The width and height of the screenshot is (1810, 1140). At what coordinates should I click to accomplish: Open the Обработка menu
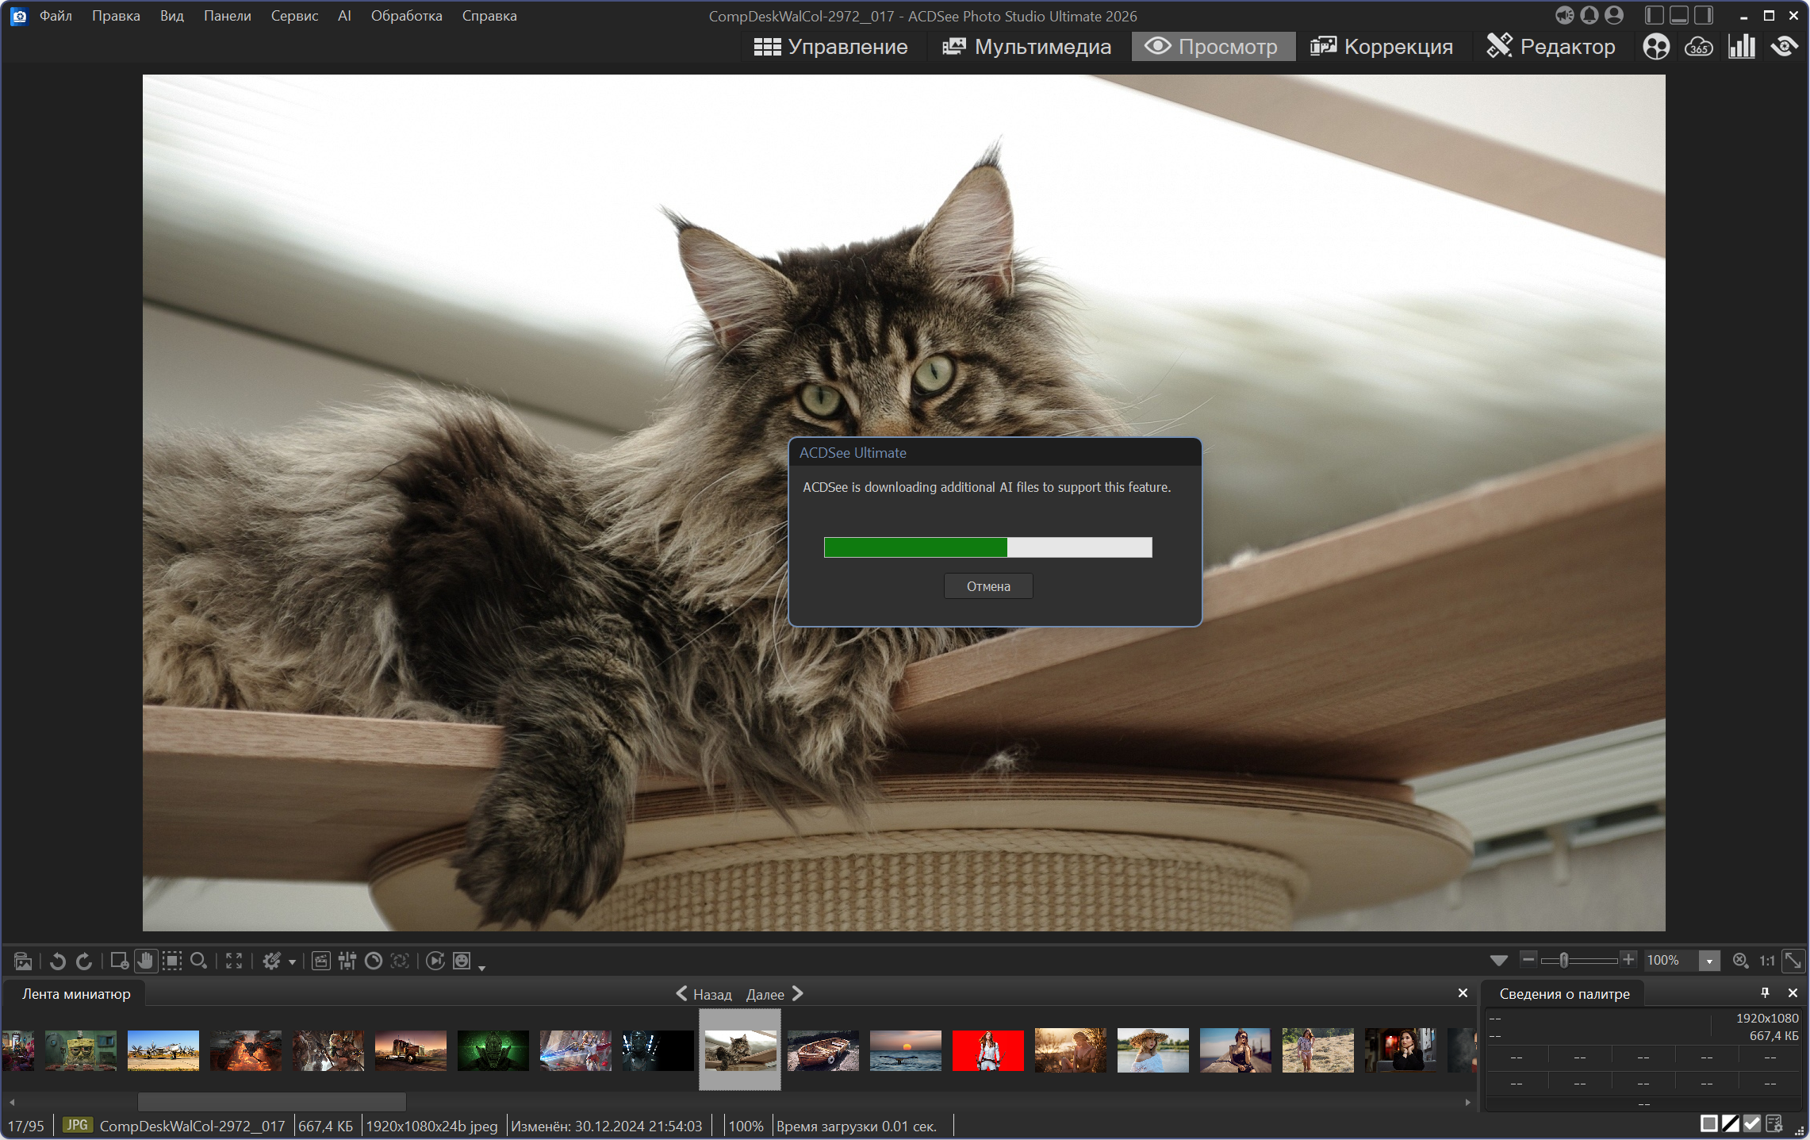pos(406,16)
